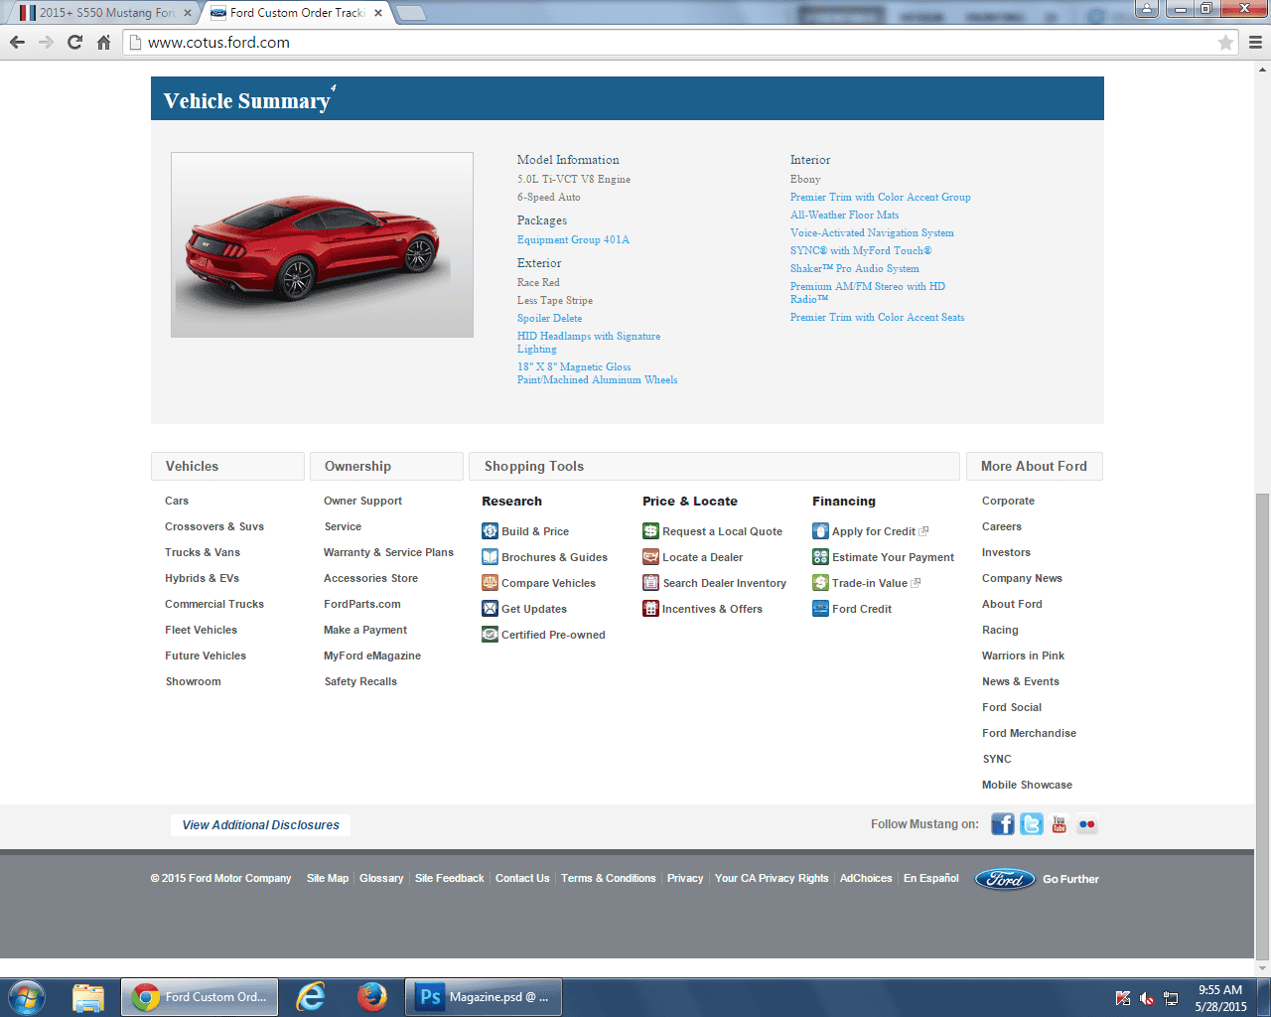Launch Internet Explorer from the taskbar

(x=311, y=997)
